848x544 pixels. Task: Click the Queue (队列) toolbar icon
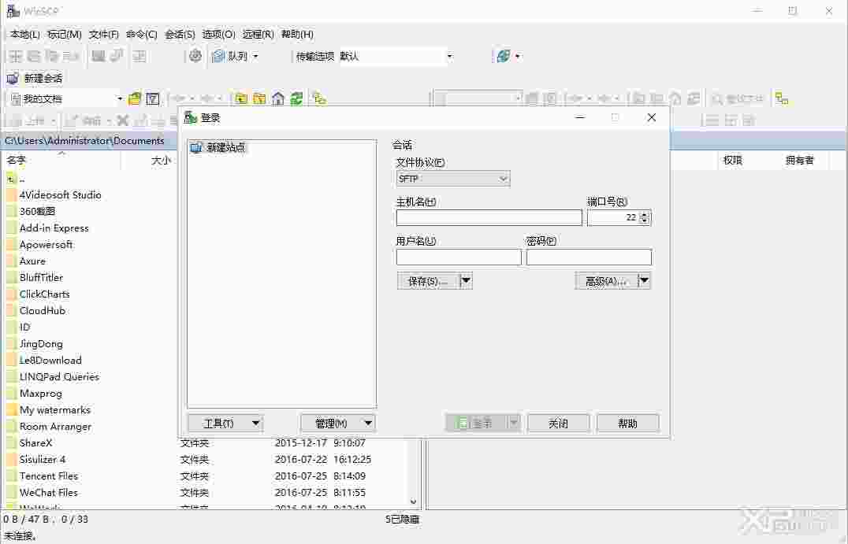click(218, 56)
